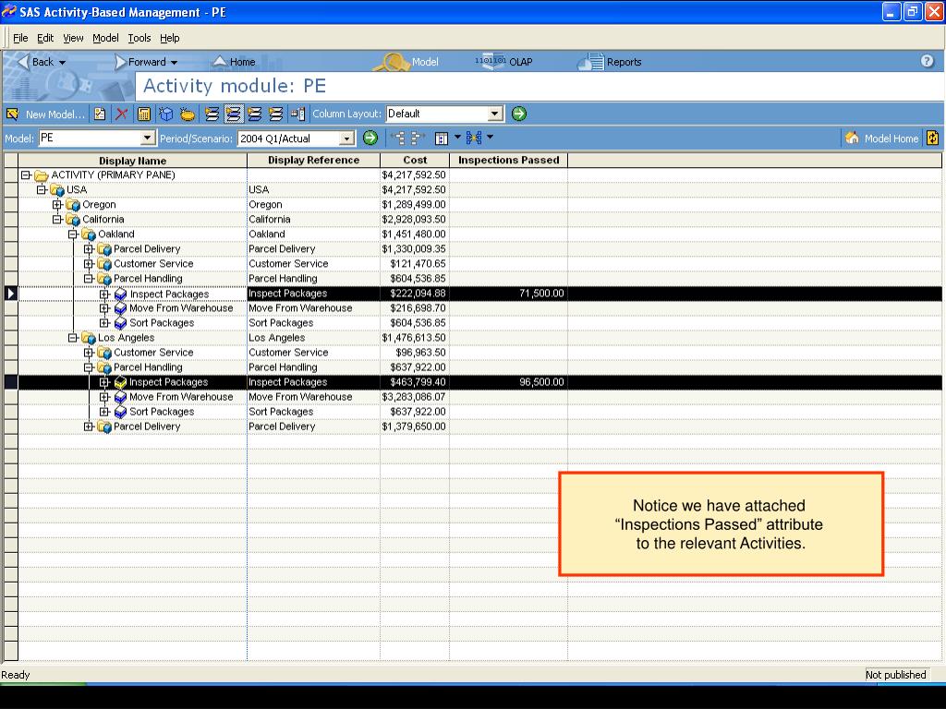
Task: Open the View menu
Action: point(73,38)
